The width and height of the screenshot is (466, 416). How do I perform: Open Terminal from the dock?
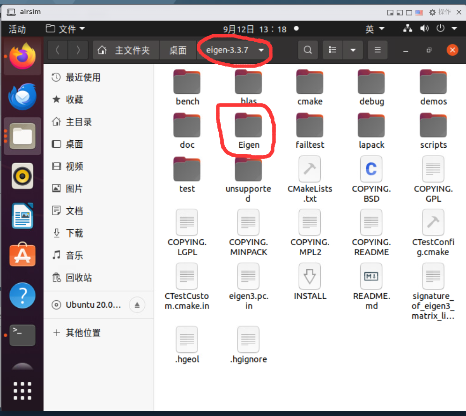(x=22, y=335)
